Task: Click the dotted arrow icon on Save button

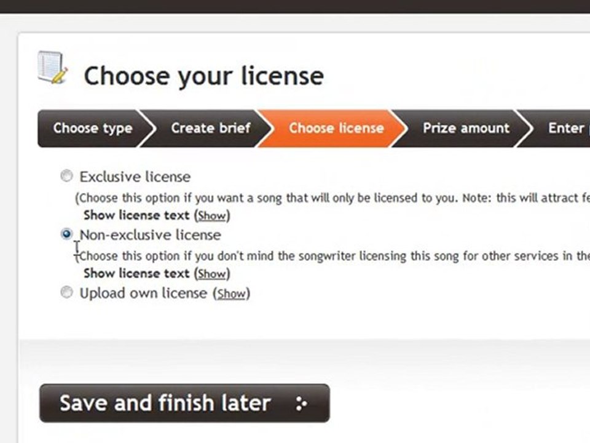Action: [x=301, y=404]
